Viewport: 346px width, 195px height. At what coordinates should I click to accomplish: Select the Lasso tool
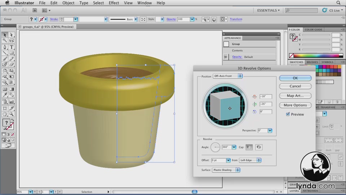coord(12,40)
